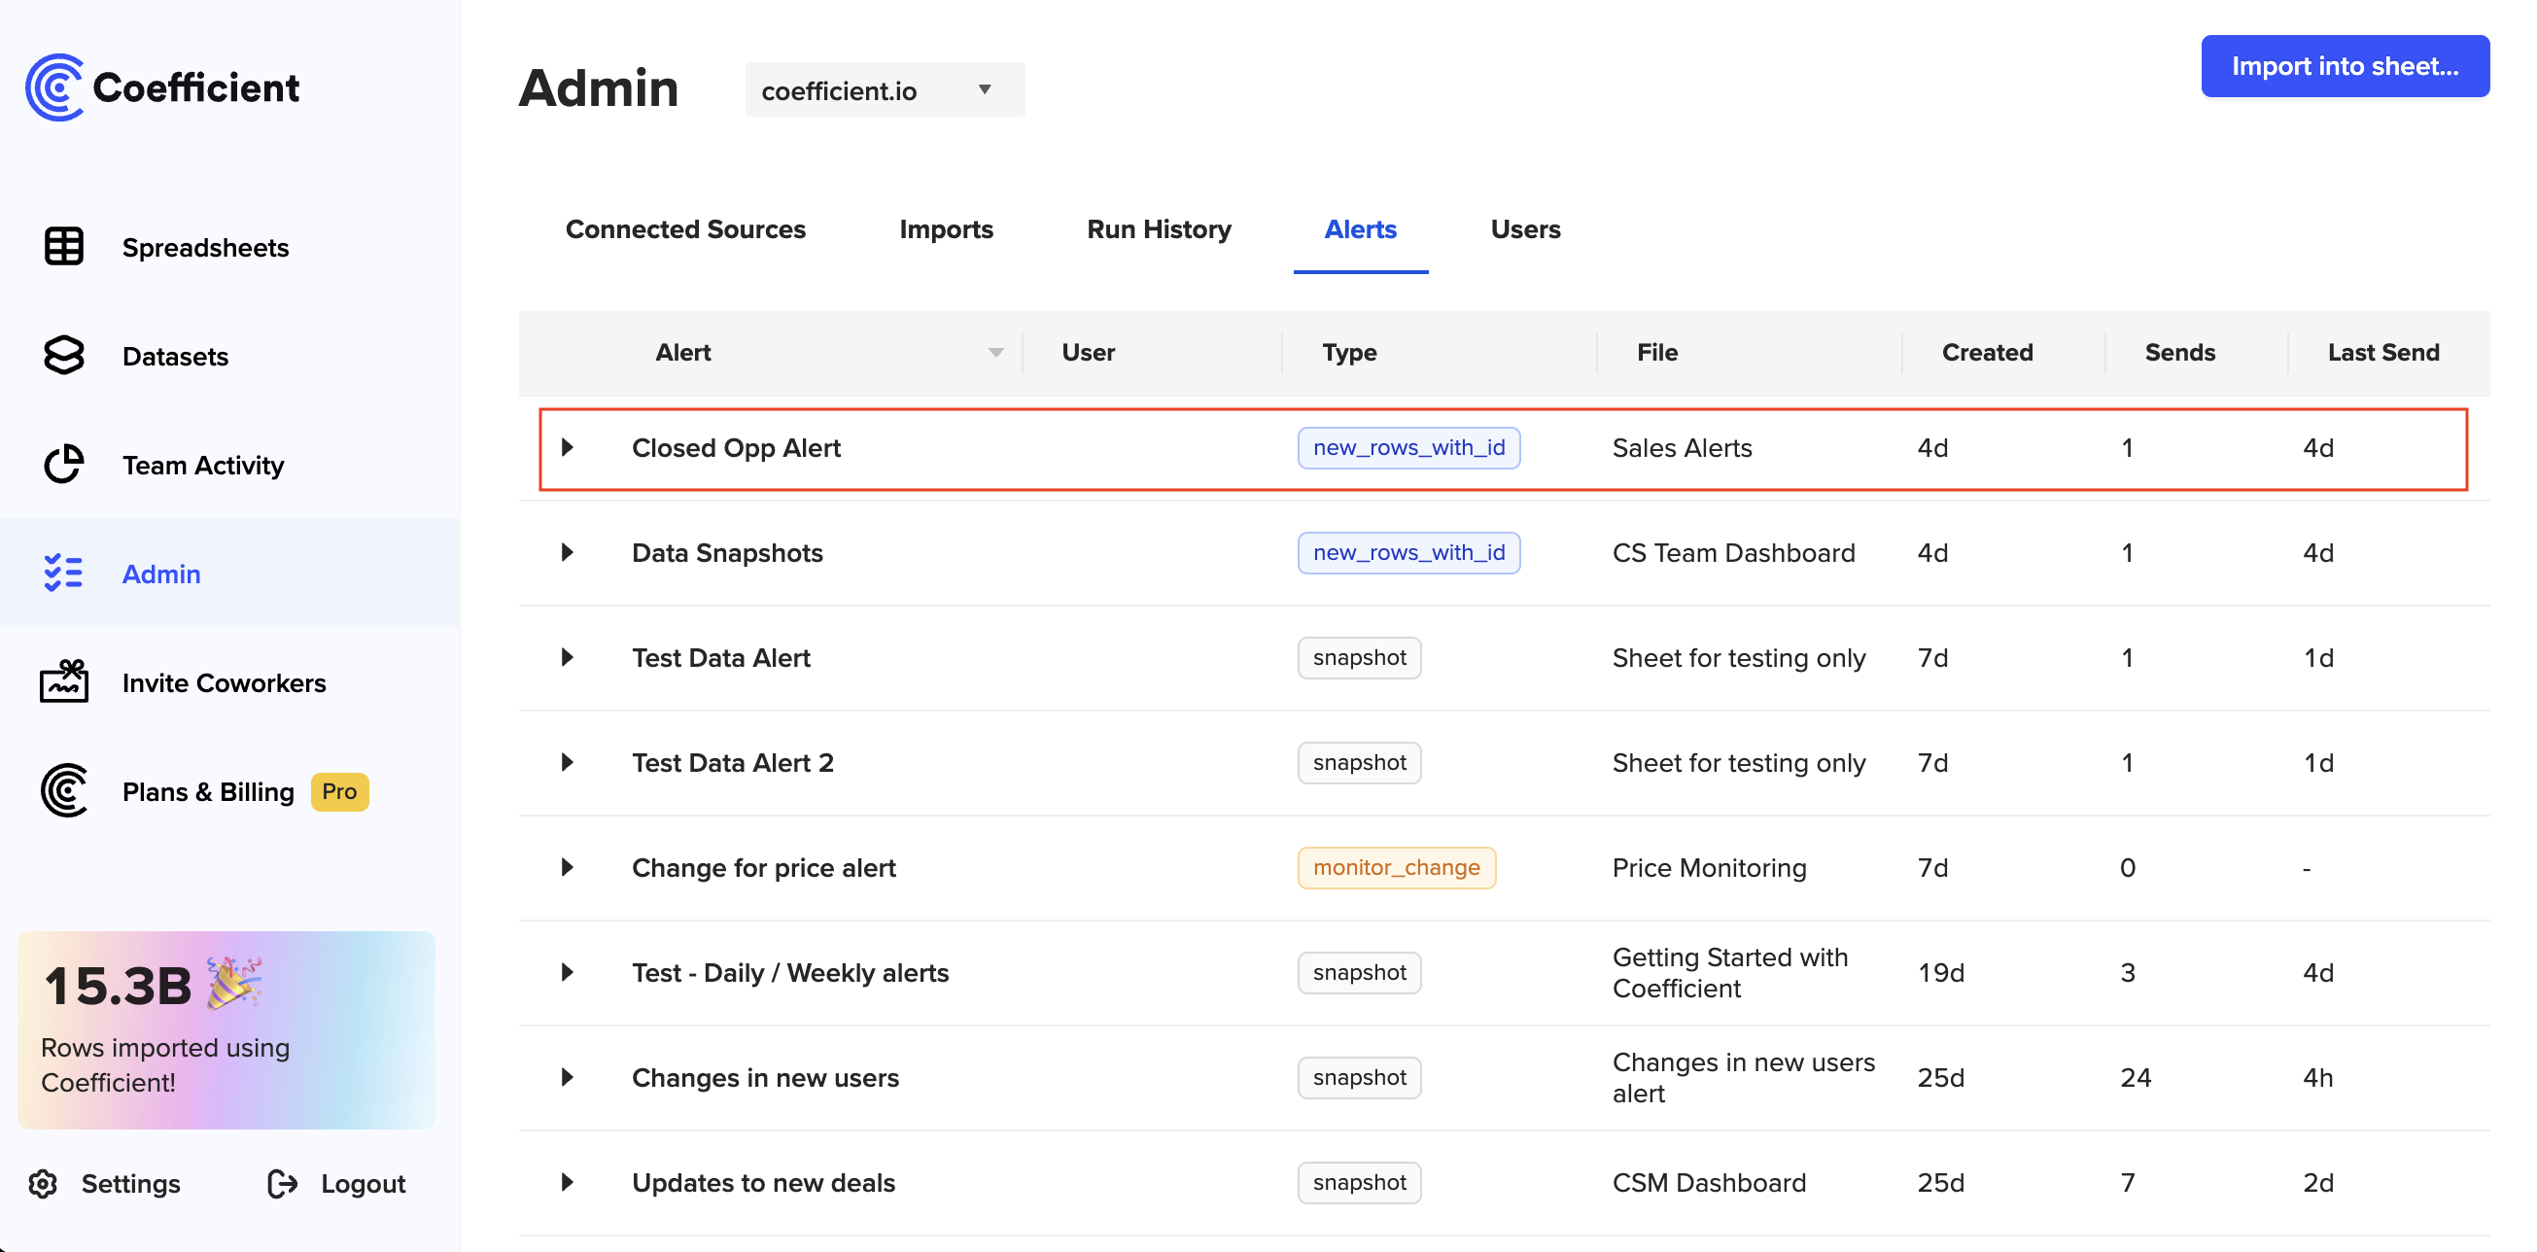2537x1252 pixels.
Task: Go to Team Activity page
Action: (x=203, y=465)
